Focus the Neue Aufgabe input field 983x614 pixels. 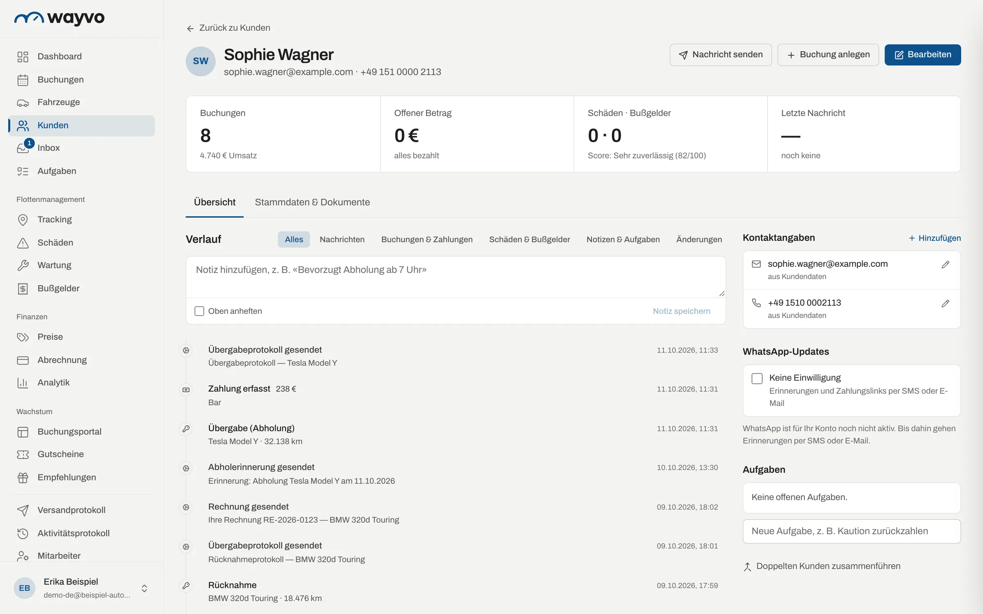click(852, 531)
